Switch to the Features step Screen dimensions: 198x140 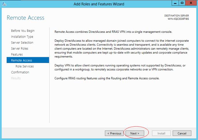[x=17, y=55]
